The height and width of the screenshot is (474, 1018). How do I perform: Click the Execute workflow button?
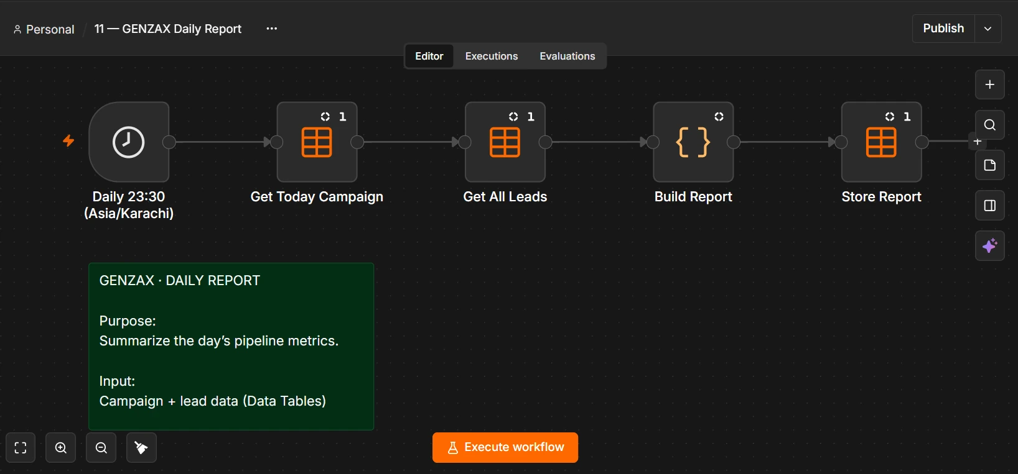[505, 447]
